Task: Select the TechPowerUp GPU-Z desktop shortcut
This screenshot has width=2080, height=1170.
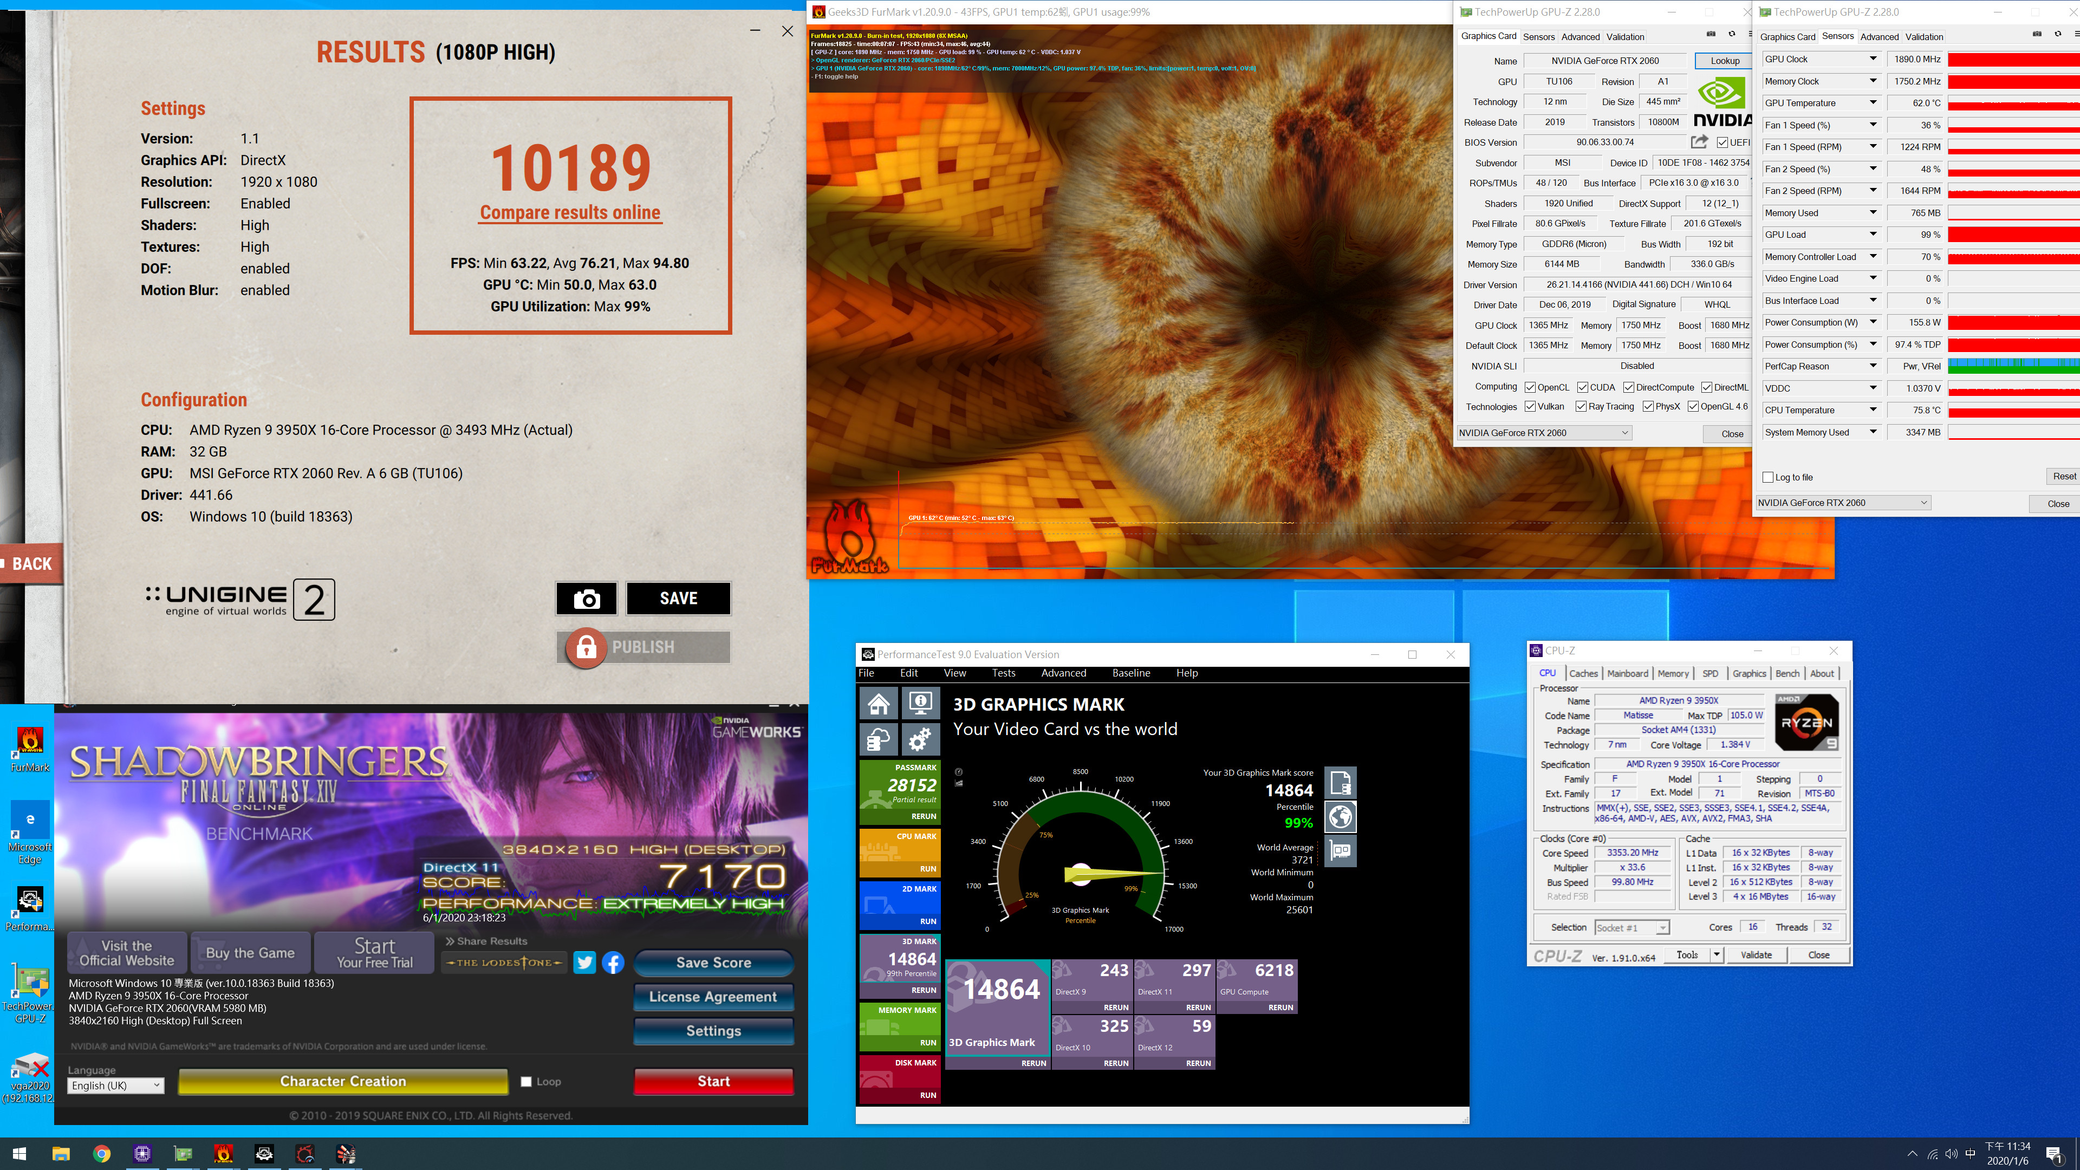Action: click(x=30, y=995)
